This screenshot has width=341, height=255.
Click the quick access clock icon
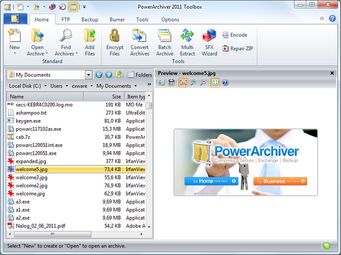click(x=63, y=7)
